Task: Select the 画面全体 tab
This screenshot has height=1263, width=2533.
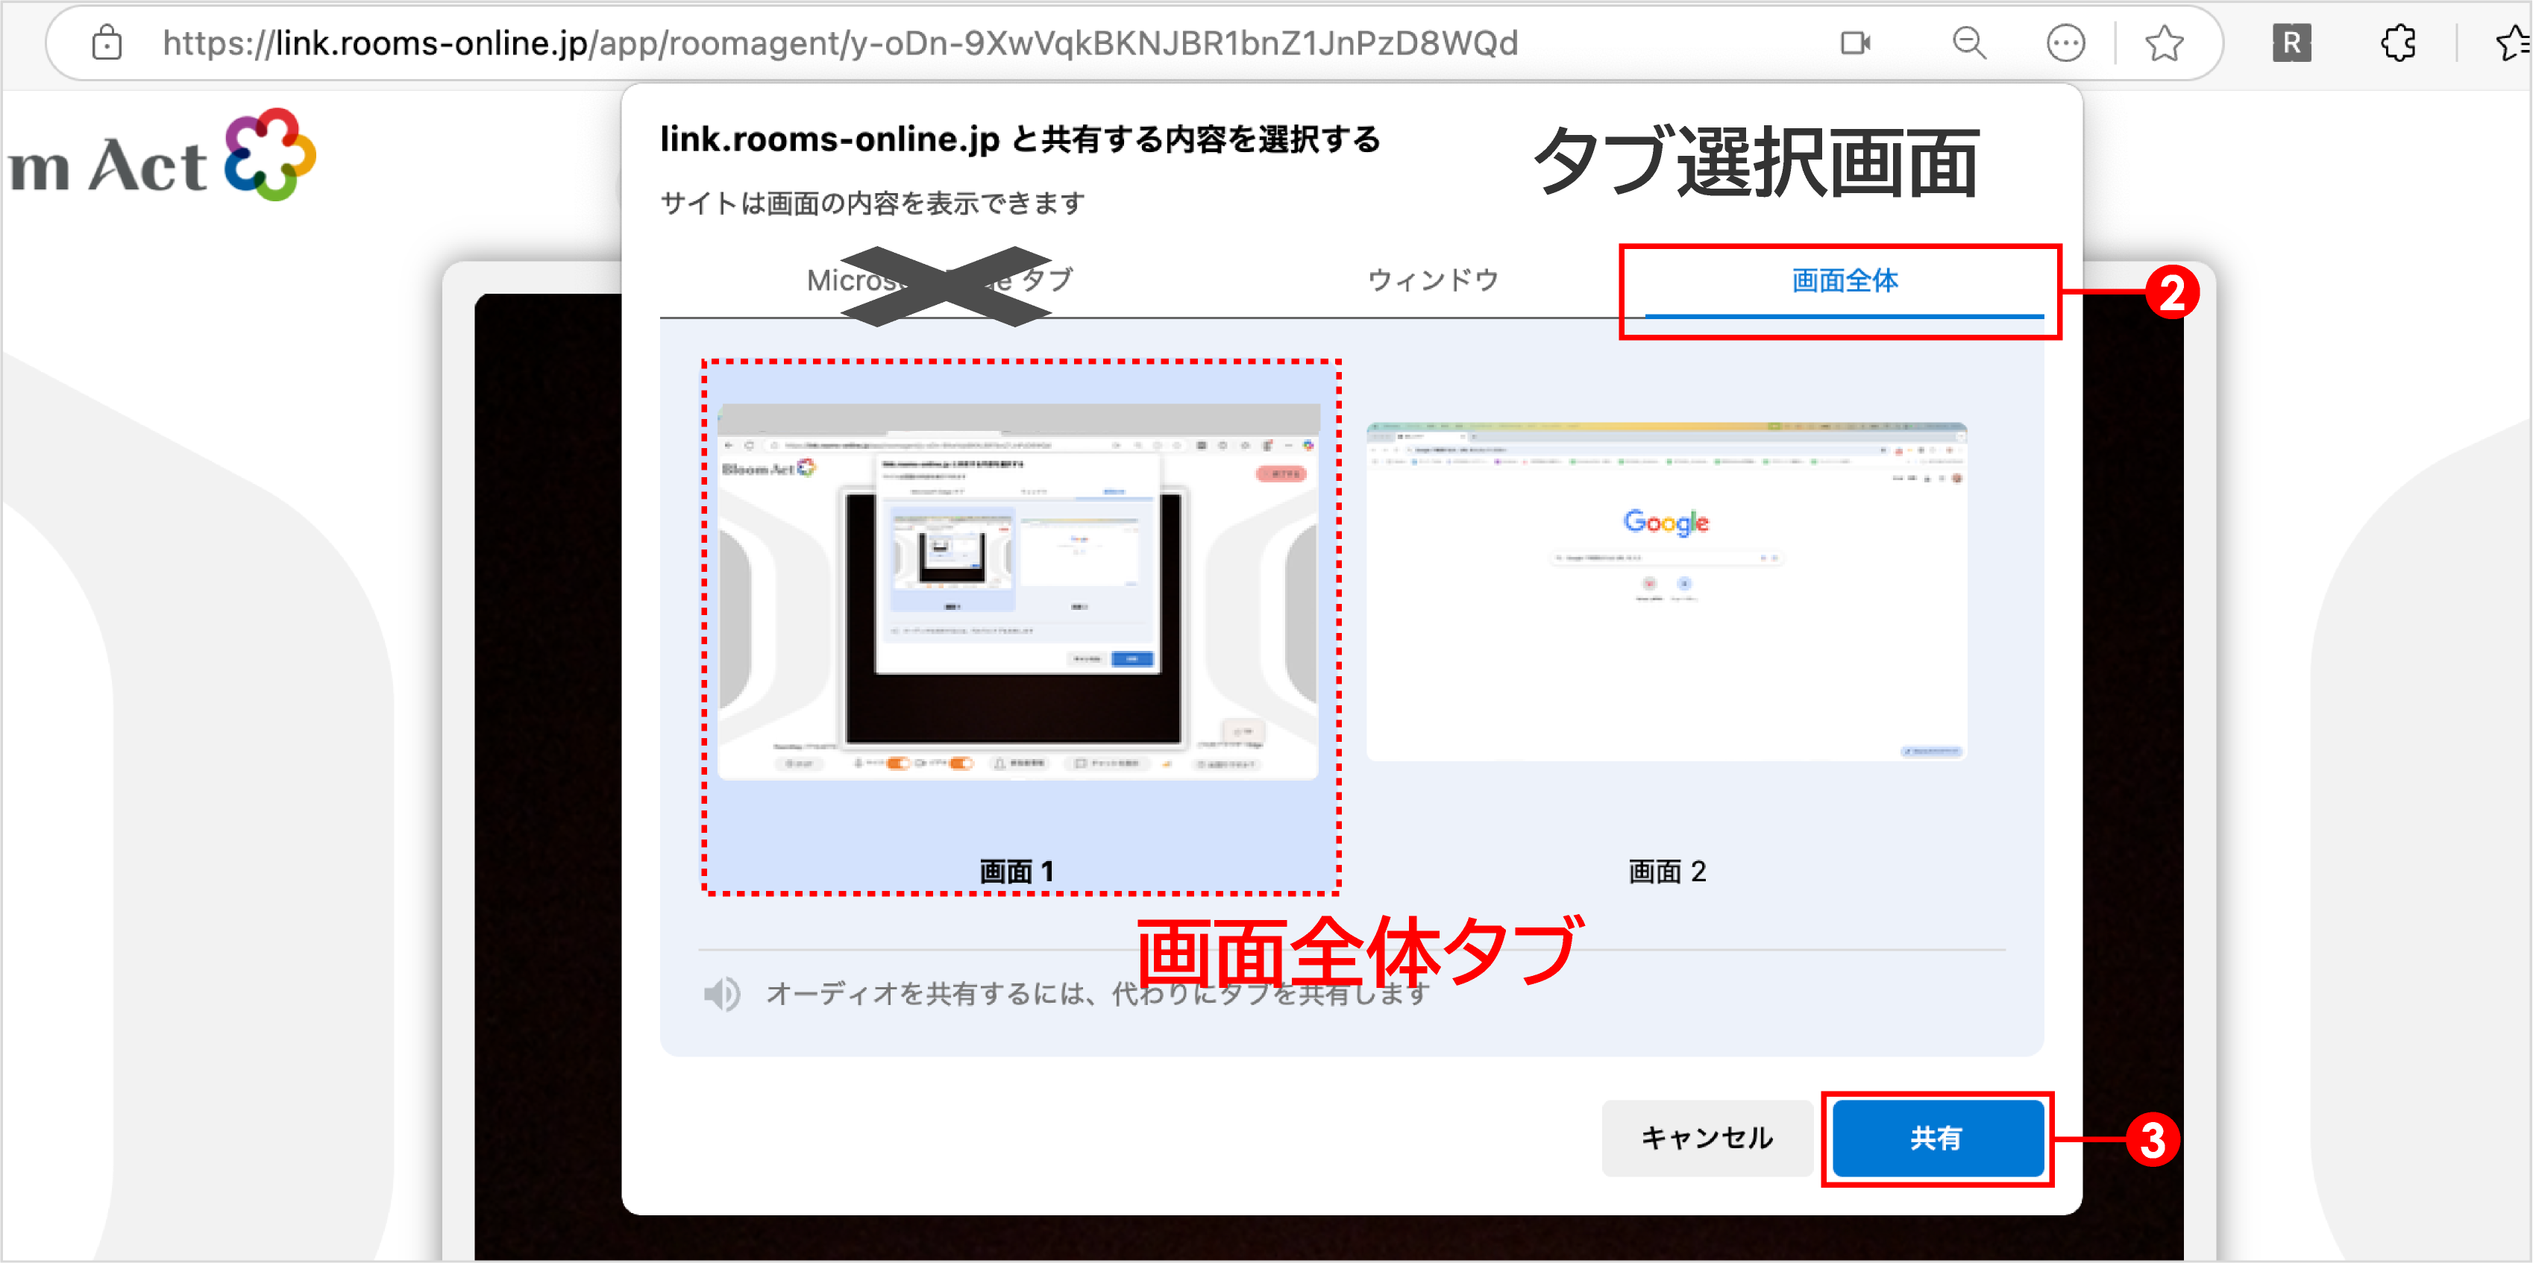Action: click(1845, 281)
